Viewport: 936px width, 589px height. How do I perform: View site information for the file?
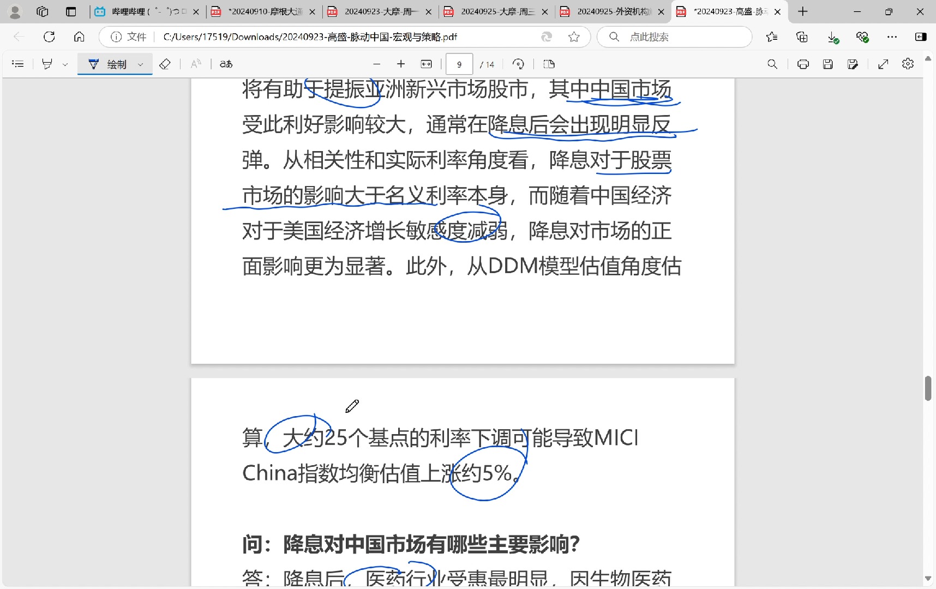click(129, 37)
